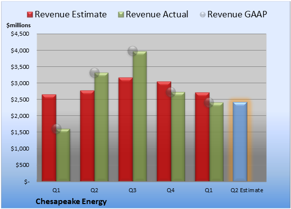The width and height of the screenshot is (291, 209).
Task: Select the red Q4 Revenue Estimate bar
Action: click(x=164, y=131)
